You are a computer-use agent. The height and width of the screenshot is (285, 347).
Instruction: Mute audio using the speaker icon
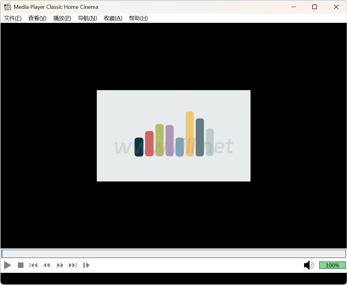pos(309,265)
